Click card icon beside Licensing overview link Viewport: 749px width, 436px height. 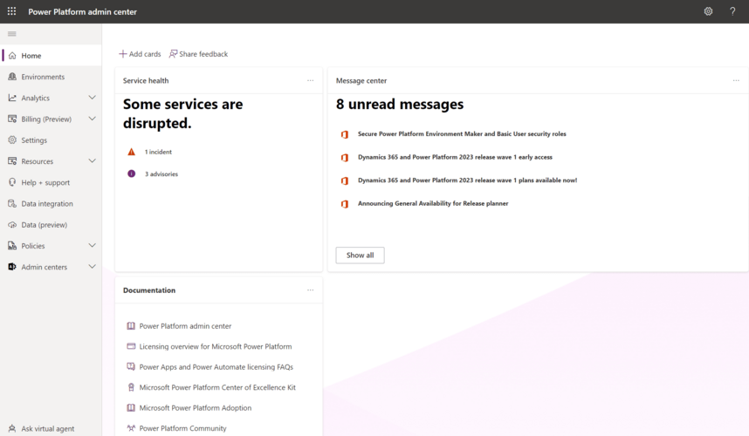point(131,346)
